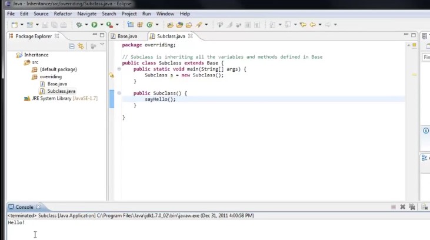The image size is (430, 240).
Task: Click the Debug bug icon in toolbar
Action: pyautogui.click(x=79, y=25)
